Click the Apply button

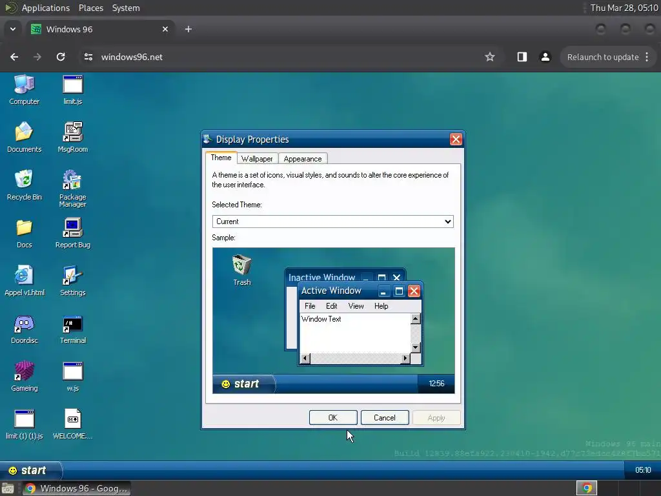tap(436, 418)
